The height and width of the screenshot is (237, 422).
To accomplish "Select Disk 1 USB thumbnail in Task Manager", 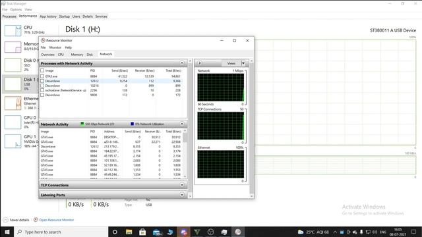I will tap(13, 84).
